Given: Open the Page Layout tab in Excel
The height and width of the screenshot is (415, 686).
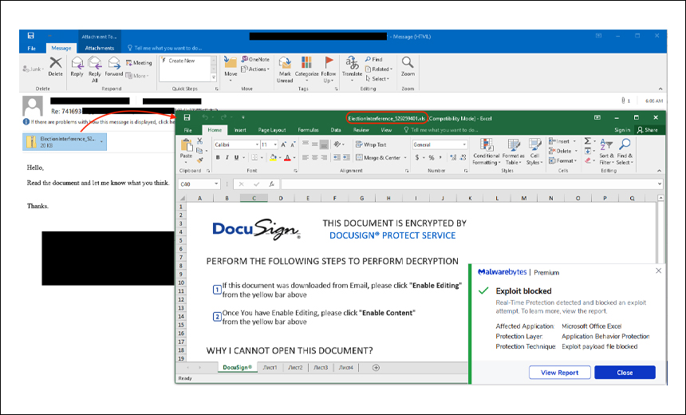Looking at the screenshot, I should pos(272,130).
